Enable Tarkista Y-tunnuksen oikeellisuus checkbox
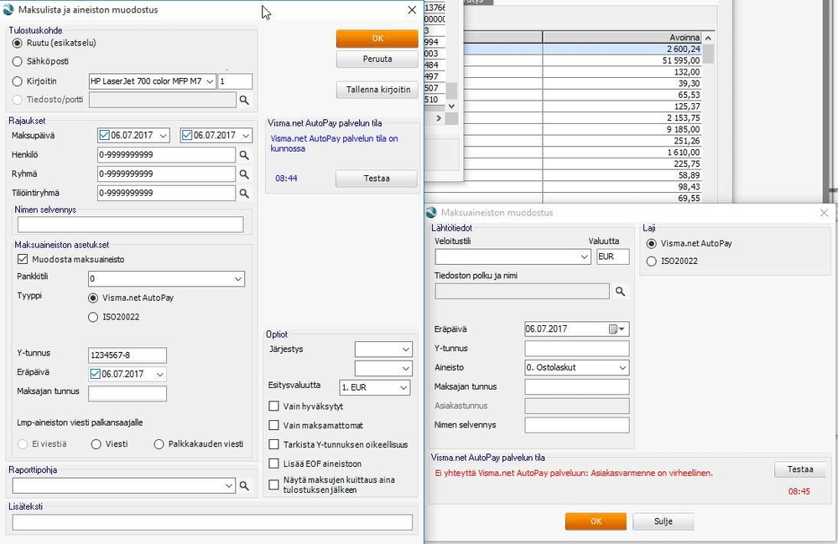Screen dimensions: 838x544 point(273,444)
